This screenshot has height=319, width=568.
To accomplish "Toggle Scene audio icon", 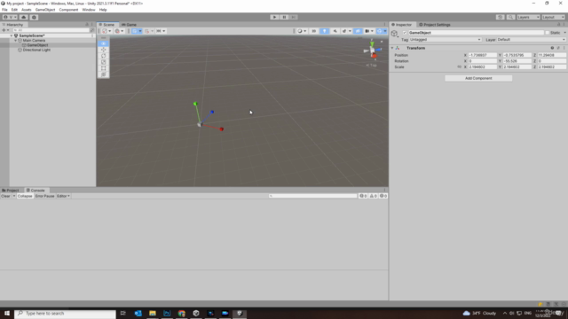I will pos(335,31).
